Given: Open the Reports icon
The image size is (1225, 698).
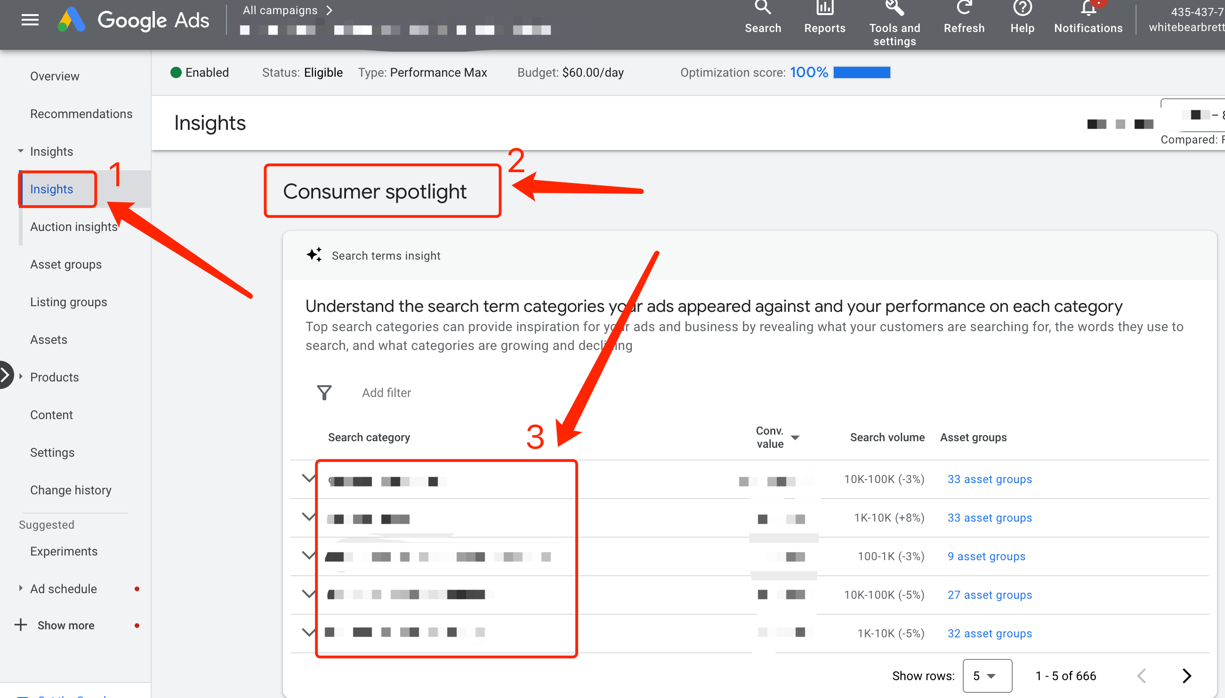Looking at the screenshot, I should tap(824, 8).
